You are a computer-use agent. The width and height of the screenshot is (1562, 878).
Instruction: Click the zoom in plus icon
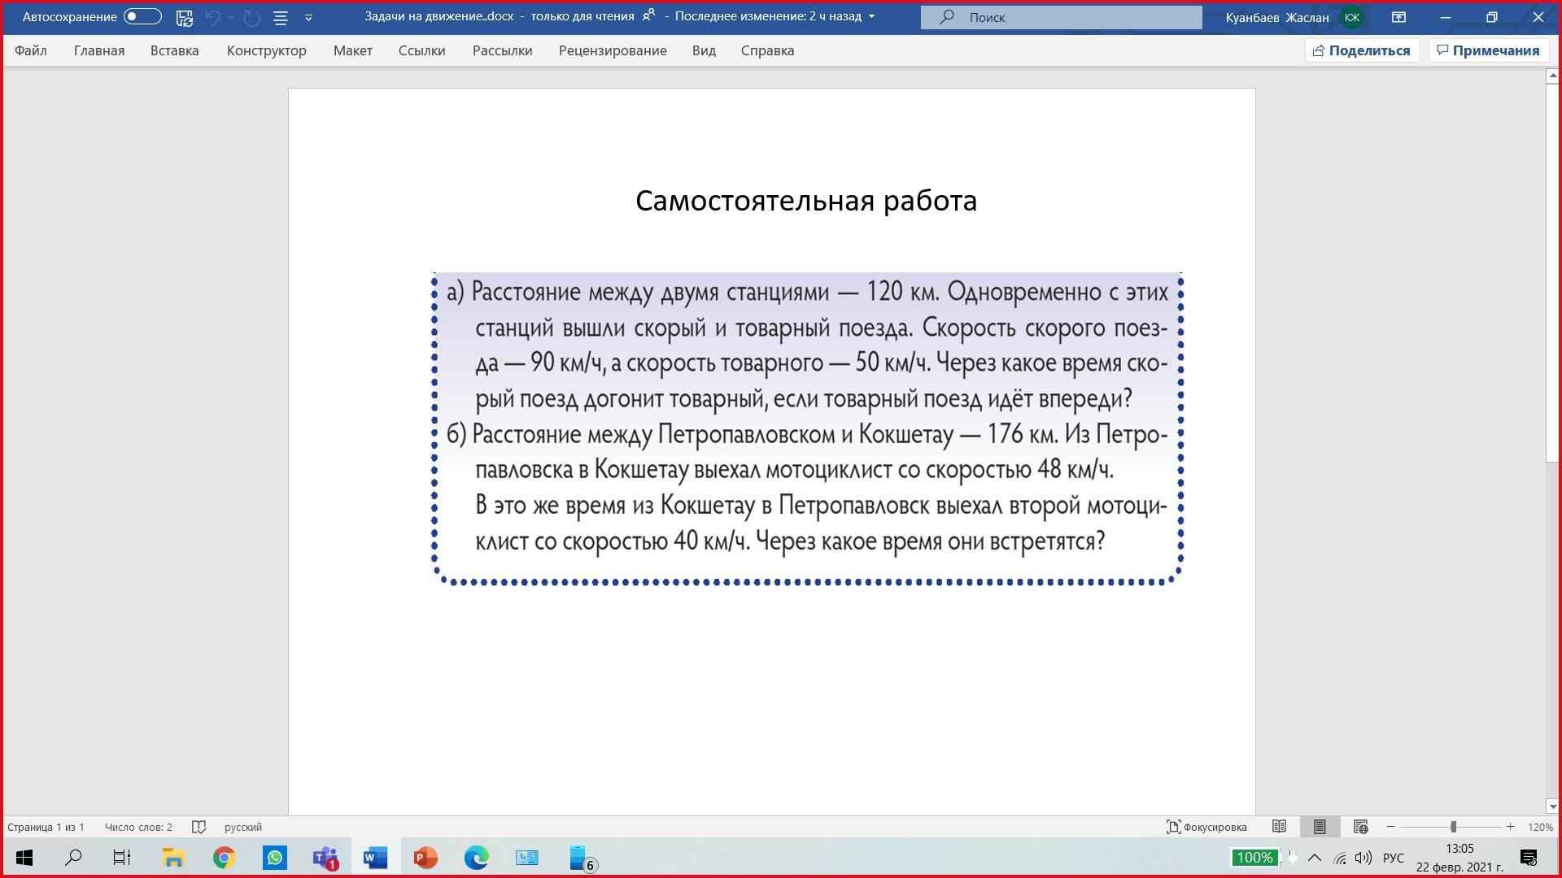[1510, 827]
